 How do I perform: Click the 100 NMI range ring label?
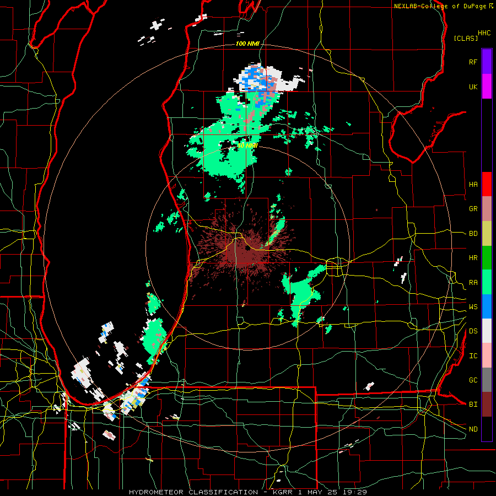247,44
